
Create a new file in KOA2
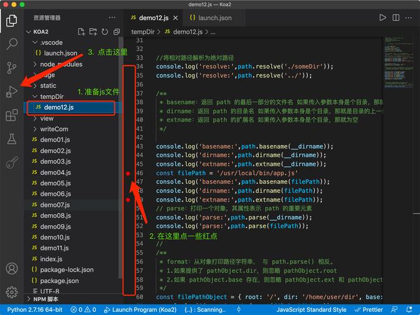click(x=81, y=31)
